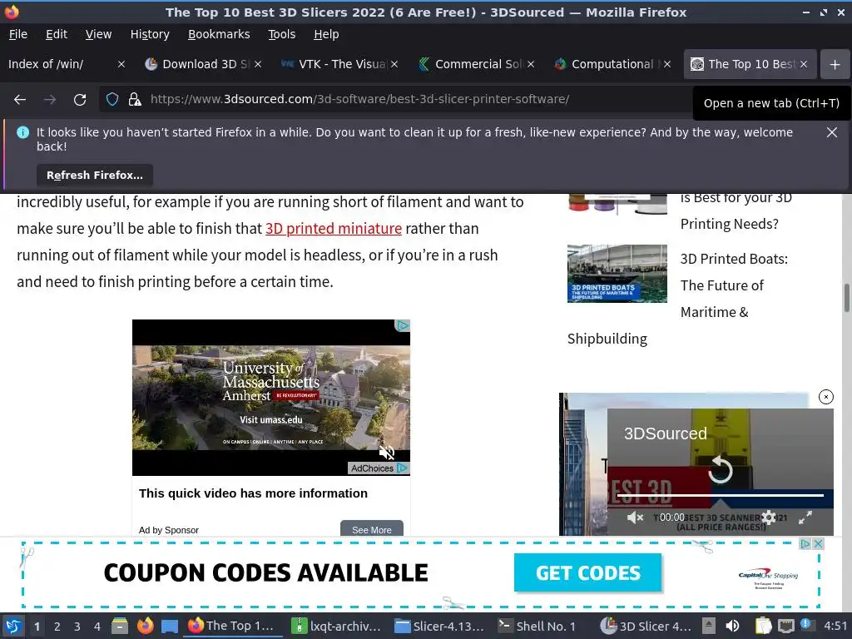Click ad info icon on UMass ad
Screen dimensions: 852x639
402,325
